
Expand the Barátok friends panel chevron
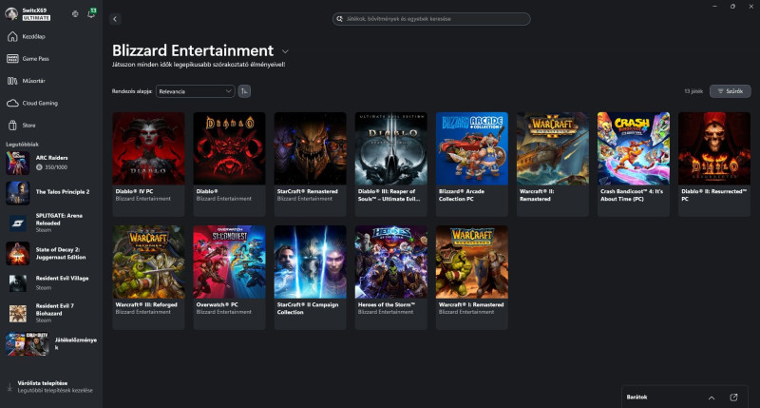pos(712,398)
